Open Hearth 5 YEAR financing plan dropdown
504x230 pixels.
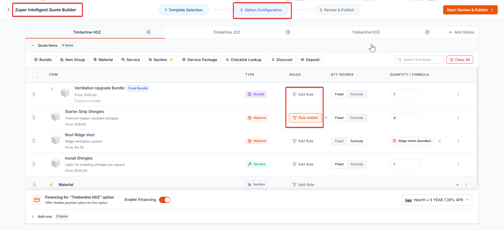[x=437, y=200]
